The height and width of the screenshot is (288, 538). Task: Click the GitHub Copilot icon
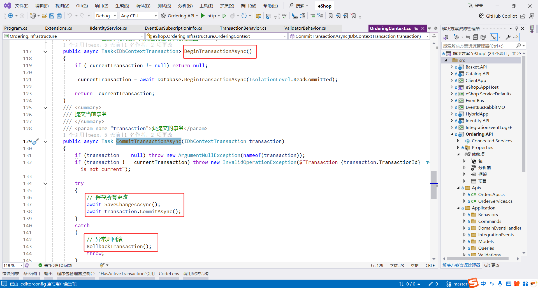coord(481,16)
